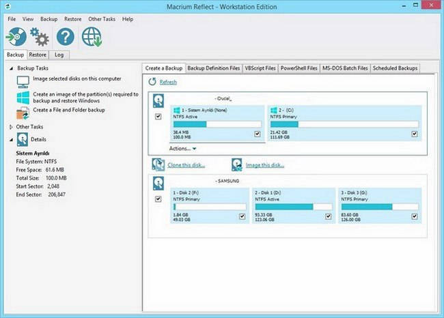The height and width of the screenshot is (318, 444).
Task: Click the Clone this disk link
Action: point(186,165)
